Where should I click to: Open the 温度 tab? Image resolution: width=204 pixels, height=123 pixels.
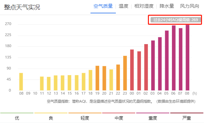tap(124, 6)
